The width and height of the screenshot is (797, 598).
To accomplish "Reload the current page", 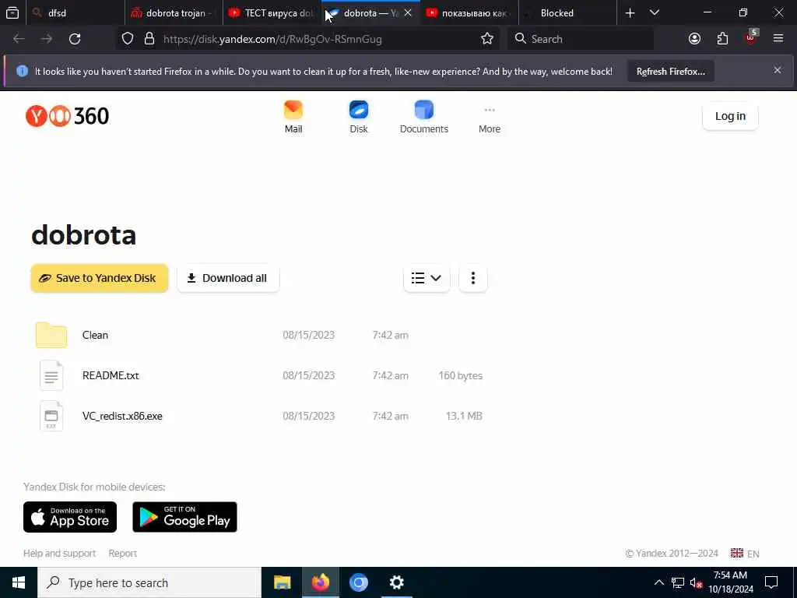I will click(x=75, y=39).
